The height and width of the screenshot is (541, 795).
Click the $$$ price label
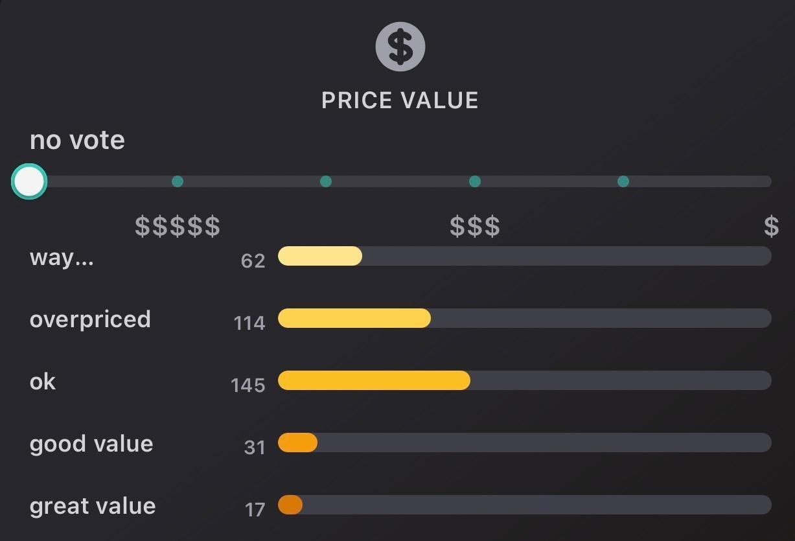coord(475,227)
